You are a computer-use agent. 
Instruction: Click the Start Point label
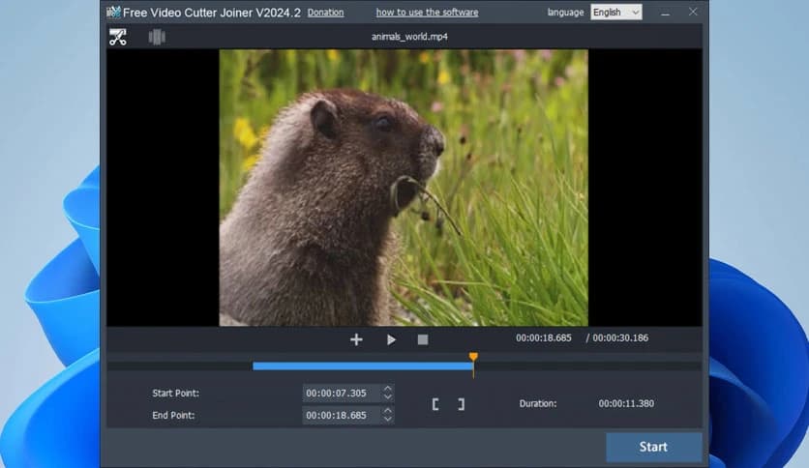175,394
